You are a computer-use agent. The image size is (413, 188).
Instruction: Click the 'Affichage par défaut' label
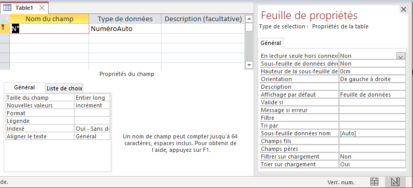(x=288, y=95)
